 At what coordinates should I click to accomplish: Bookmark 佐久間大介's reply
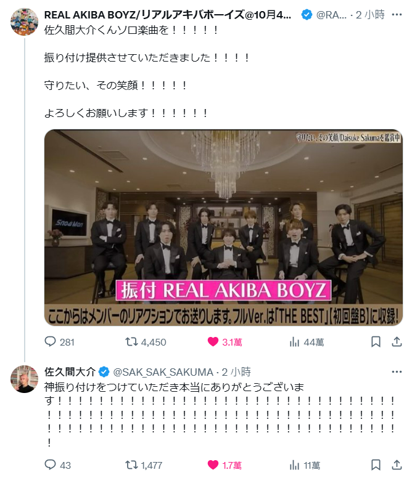pyautogui.click(x=376, y=465)
